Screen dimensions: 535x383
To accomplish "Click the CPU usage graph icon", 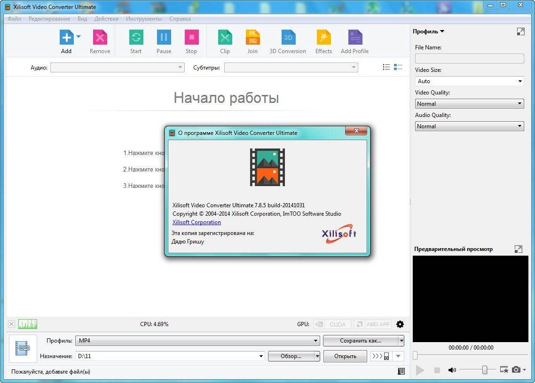I will click(28, 324).
